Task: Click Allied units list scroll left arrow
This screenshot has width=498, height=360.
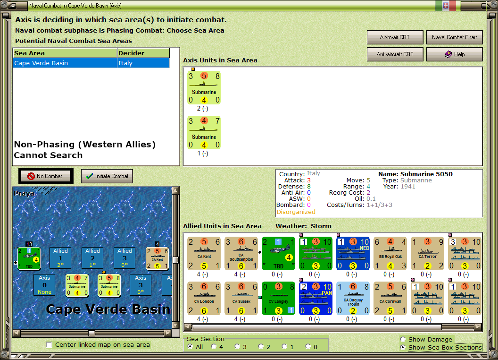Action: click(188, 327)
